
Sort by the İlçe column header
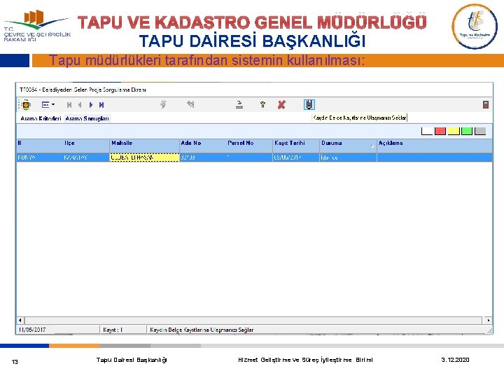click(x=86, y=146)
